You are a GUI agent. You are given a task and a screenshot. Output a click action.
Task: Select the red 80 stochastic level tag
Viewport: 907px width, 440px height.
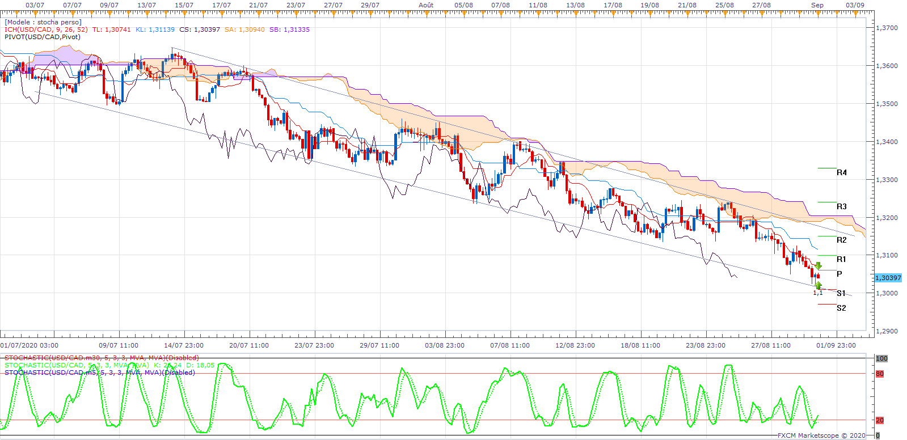(880, 374)
